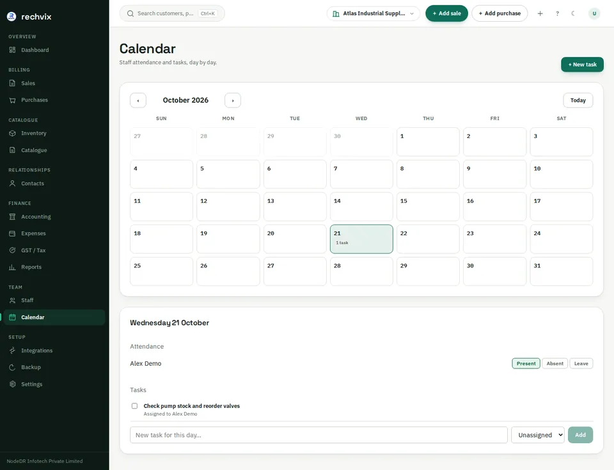
Task: Open Reports menu item
Action: point(54,267)
